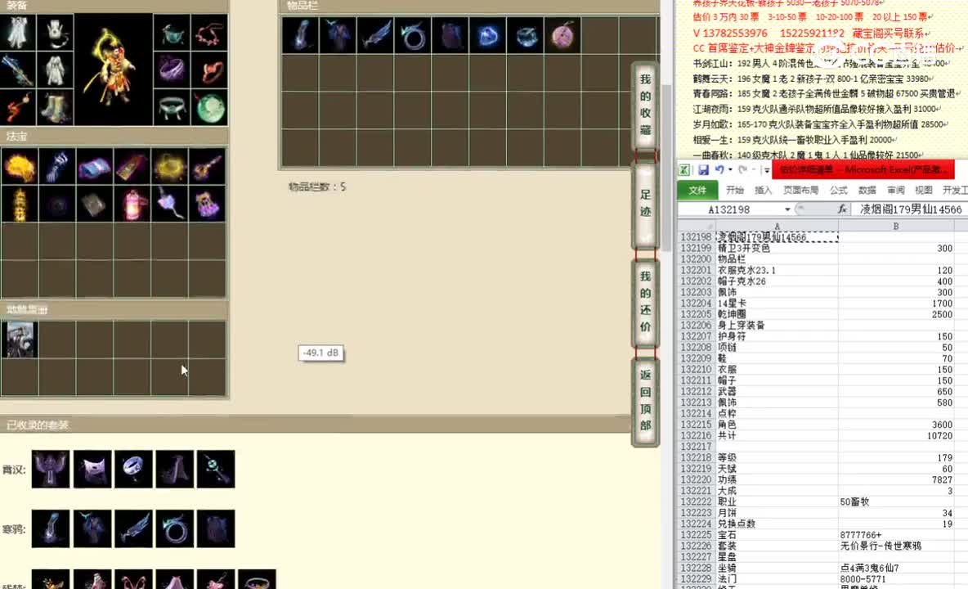Click the 返回顶部 button

(x=645, y=401)
